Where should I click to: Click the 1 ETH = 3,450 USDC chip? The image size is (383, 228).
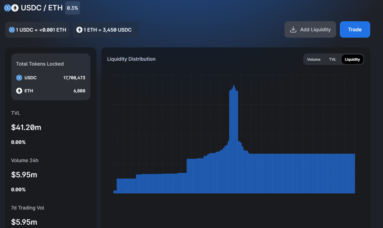[105, 30]
